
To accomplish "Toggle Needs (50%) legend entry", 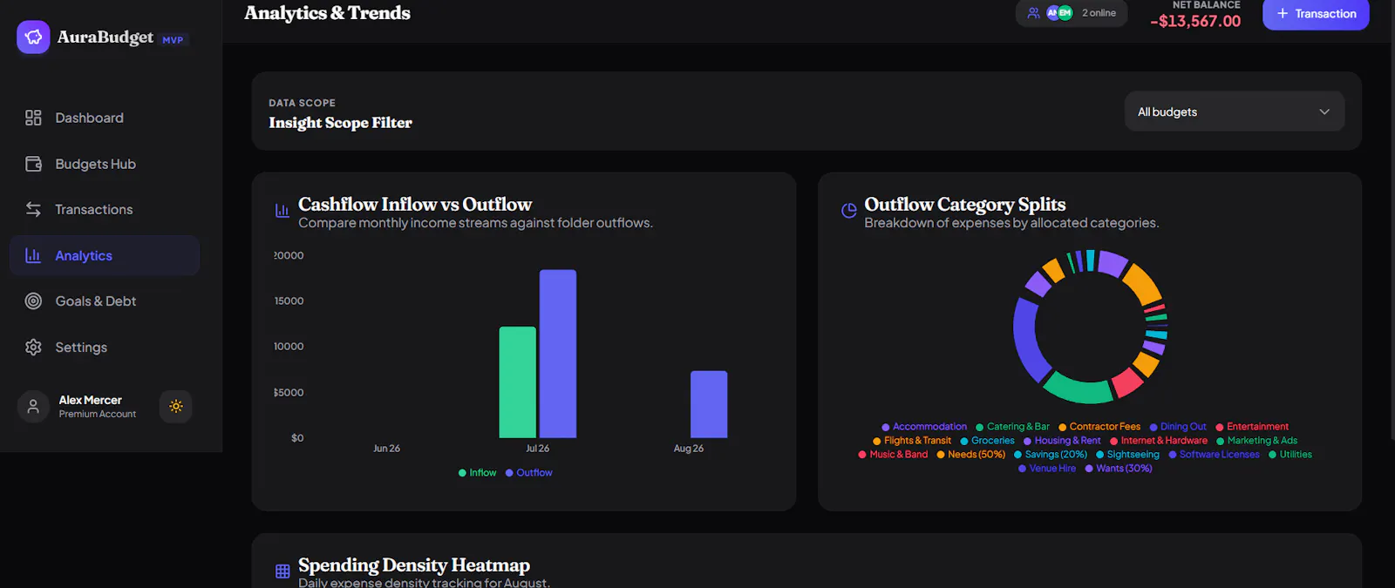I will click(971, 455).
